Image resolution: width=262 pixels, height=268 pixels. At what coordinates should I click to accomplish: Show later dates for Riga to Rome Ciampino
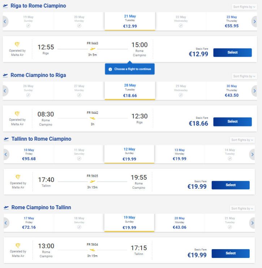click(x=254, y=22)
